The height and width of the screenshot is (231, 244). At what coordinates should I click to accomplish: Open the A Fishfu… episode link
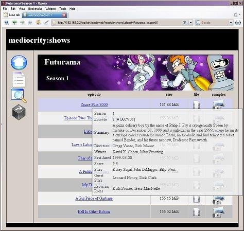(x=85, y=171)
